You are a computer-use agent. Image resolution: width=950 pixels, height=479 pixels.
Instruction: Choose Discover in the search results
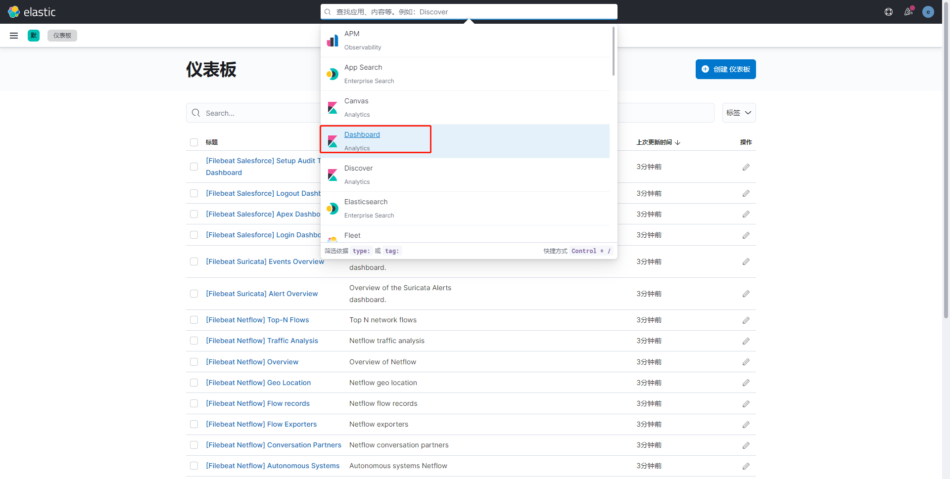358,168
